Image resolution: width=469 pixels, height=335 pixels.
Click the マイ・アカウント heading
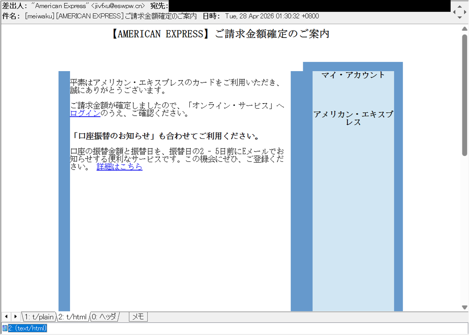pyautogui.click(x=353, y=75)
